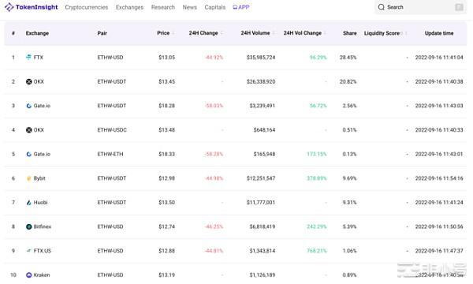The image size is (473, 284).
Task: Click the keyboard shortcut badge in search box
Action: (x=459, y=7)
